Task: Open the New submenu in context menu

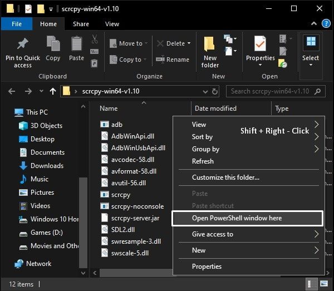Action: point(249,250)
